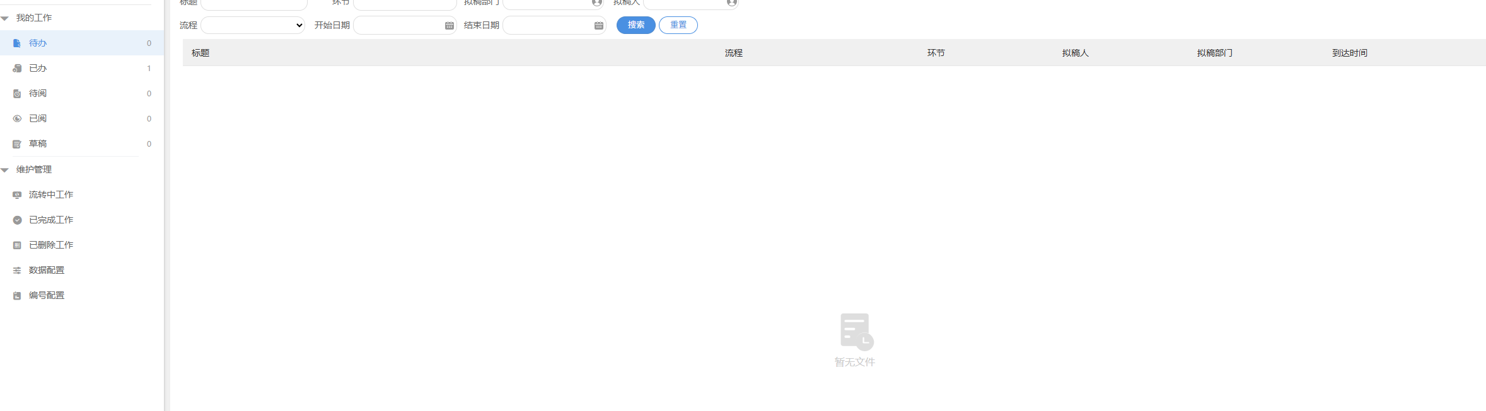Click the 我的工作 section title
Viewport: 1486px width, 411px height.
[x=34, y=18]
